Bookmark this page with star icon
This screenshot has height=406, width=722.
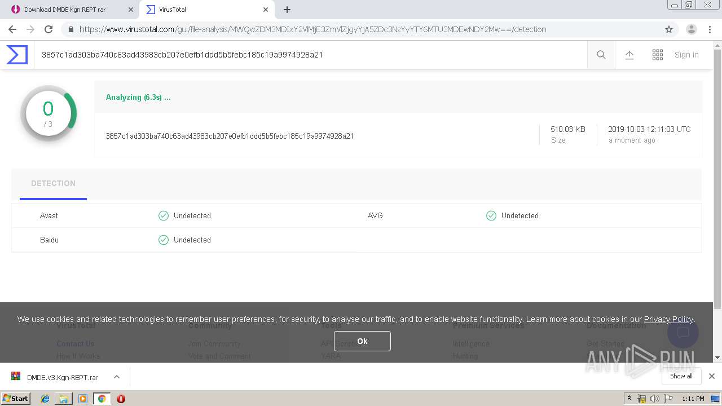coord(669,29)
